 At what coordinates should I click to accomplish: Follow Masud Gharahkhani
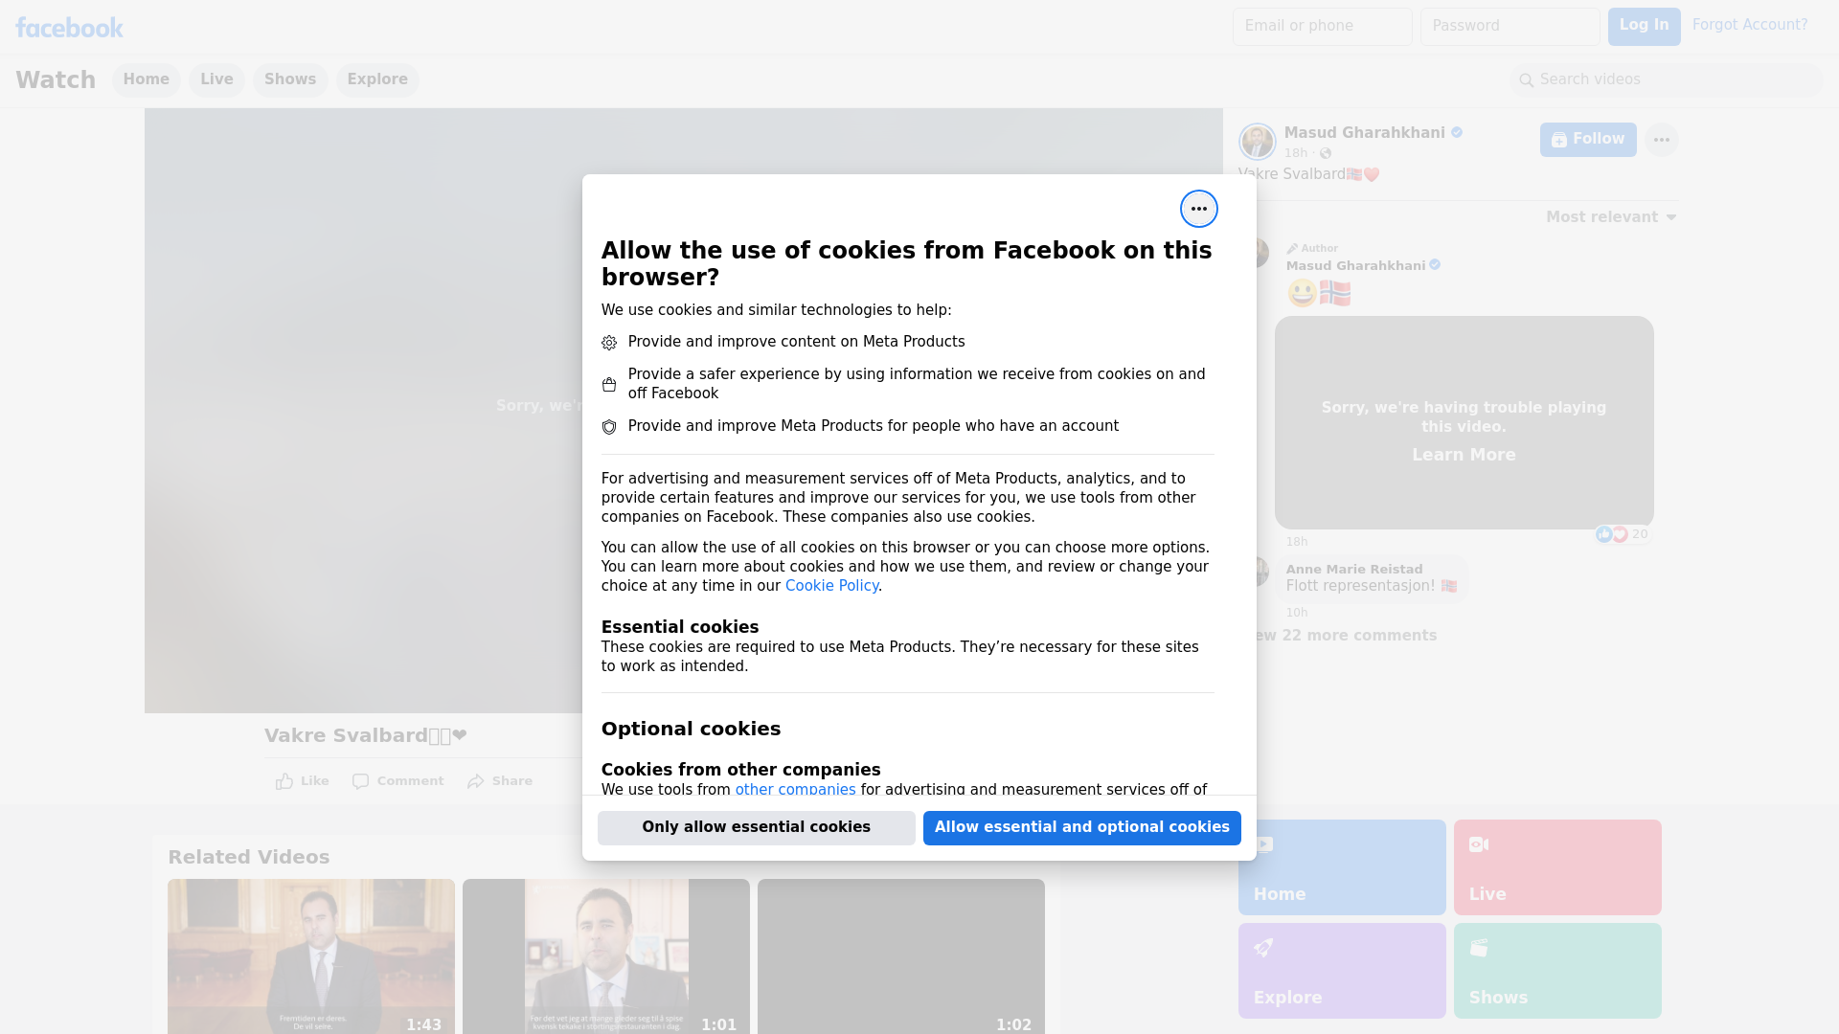tap(1588, 140)
